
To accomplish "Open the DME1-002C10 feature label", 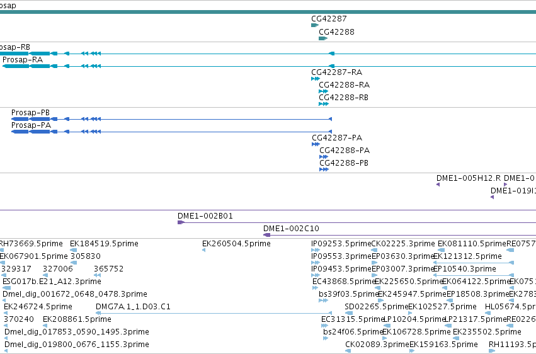I will (x=291, y=229).
